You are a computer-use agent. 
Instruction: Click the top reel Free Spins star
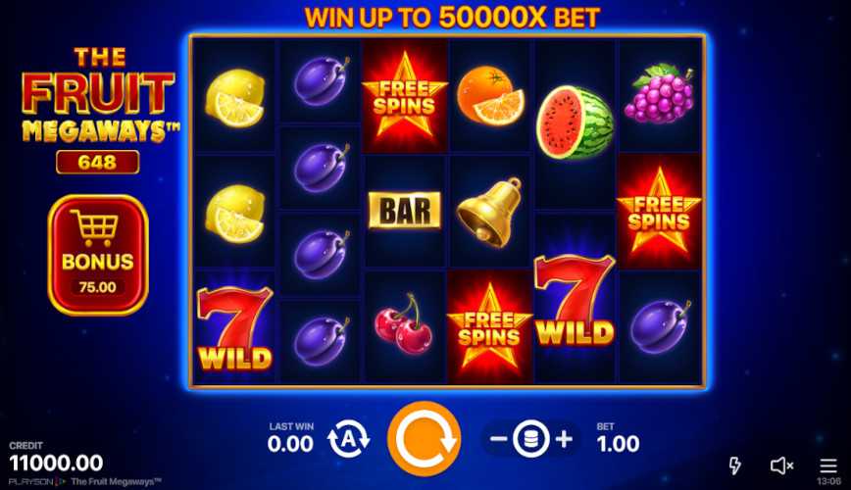pos(405,95)
